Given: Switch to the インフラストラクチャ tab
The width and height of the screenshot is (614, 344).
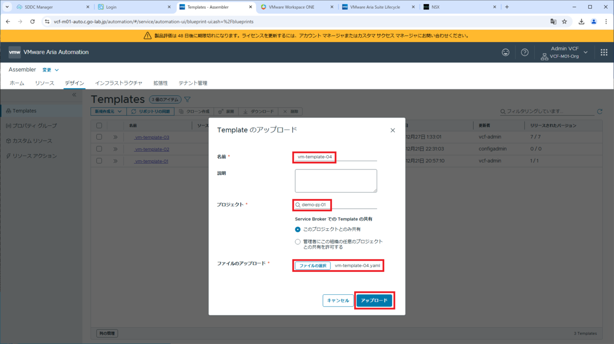Looking at the screenshot, I should (x=119, y=83).
